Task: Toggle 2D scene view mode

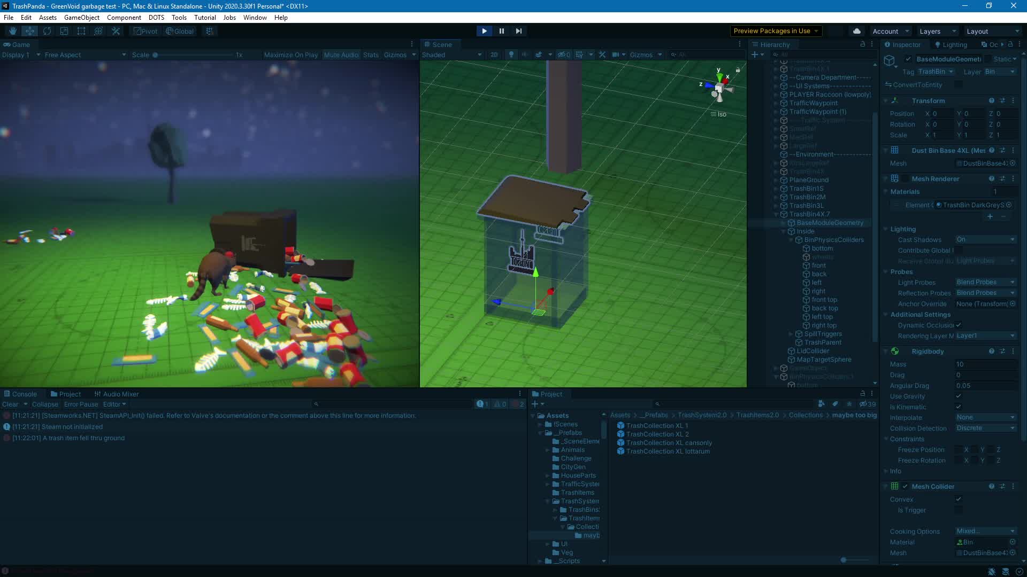Action: (x=494, y=54)
